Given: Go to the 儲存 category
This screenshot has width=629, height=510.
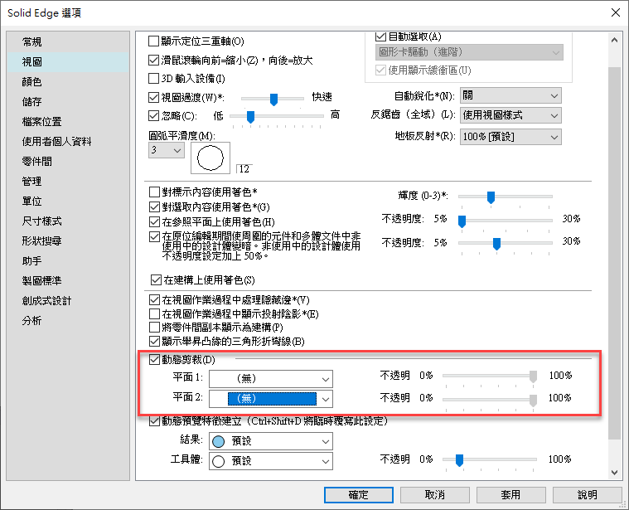Looking at the screenshot, I should tap(32, 101).
